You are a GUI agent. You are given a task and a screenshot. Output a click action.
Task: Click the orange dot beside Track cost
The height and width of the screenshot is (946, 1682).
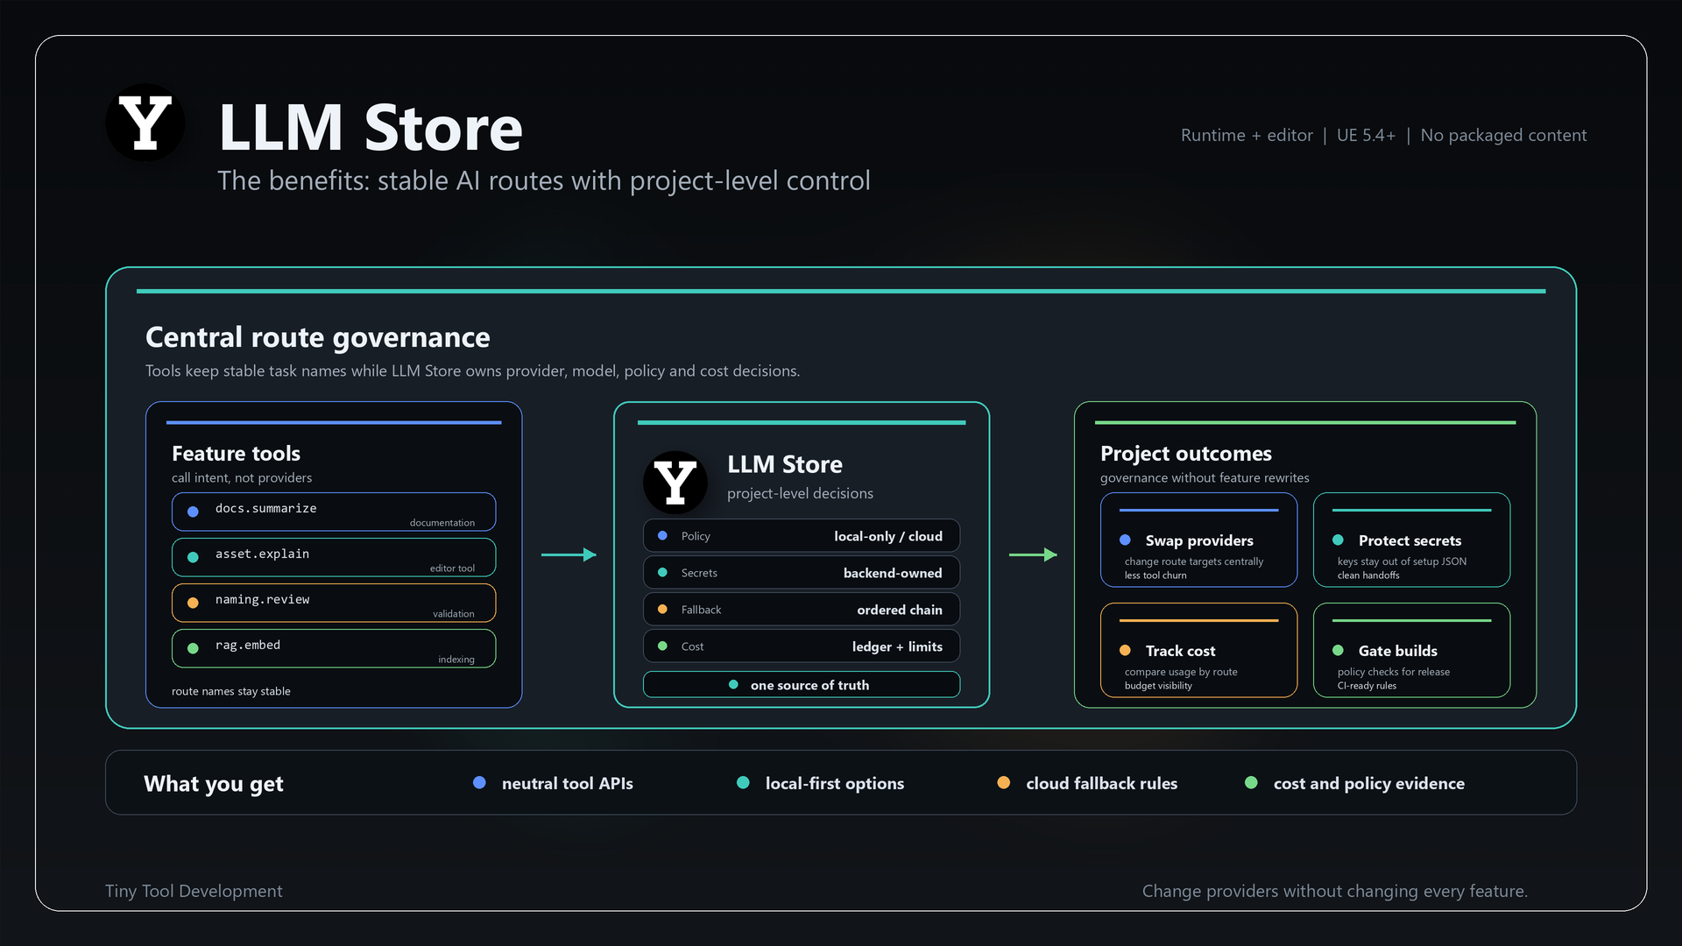click(1125, 650)
